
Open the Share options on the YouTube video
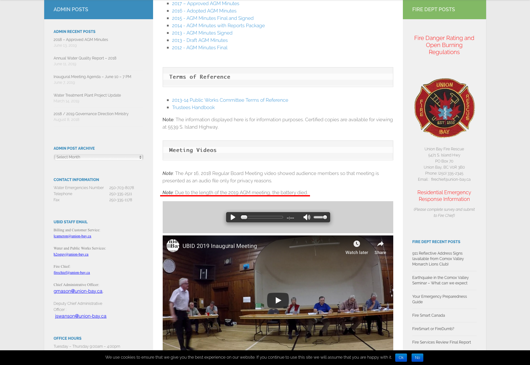pyautogui.click(x=380, y=244)
